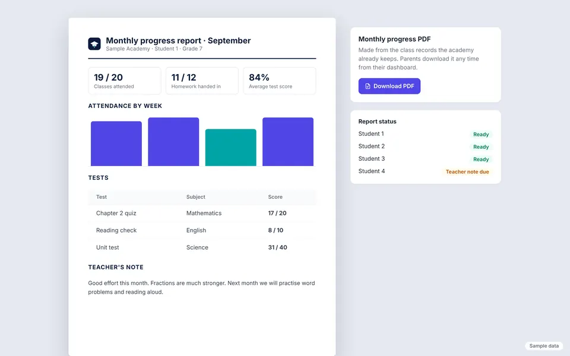This screenshot has height=356, width=570.
Task: Select the 'Unit test' test name
Action: click(107, 247)
